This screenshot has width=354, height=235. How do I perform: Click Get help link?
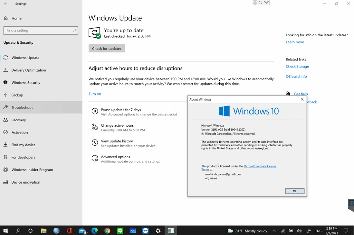[301, 94]
